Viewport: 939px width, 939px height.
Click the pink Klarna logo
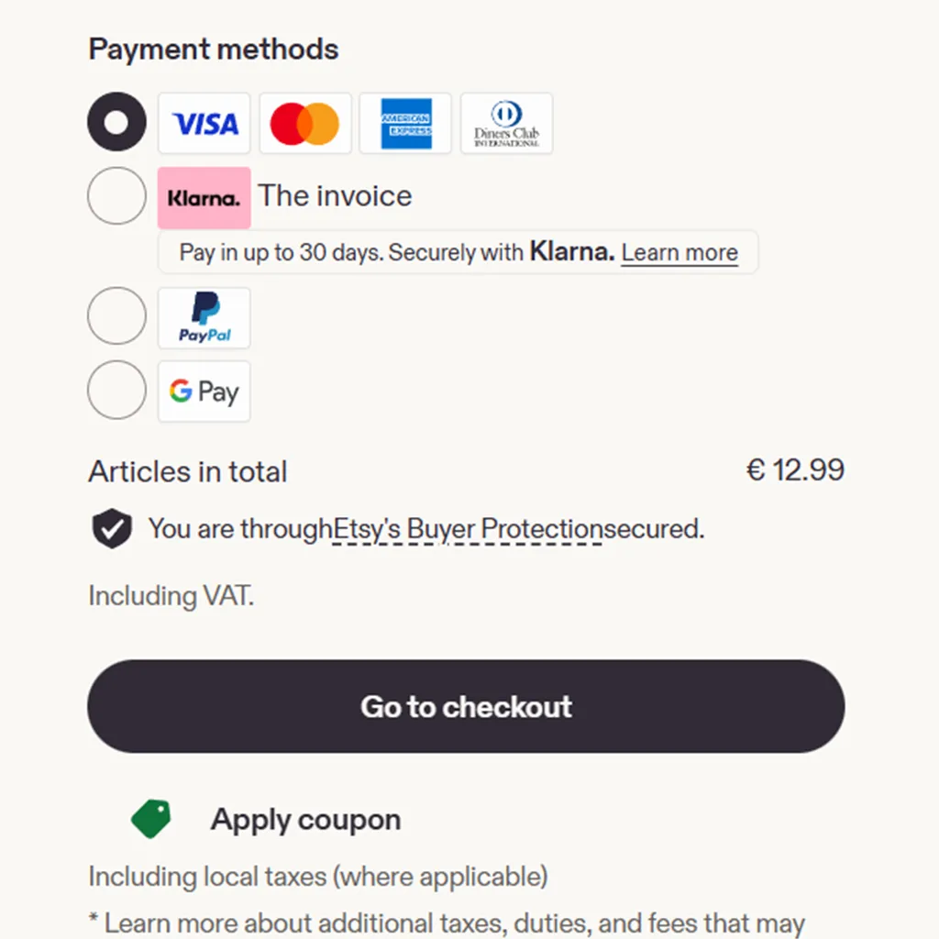point(204,198)
